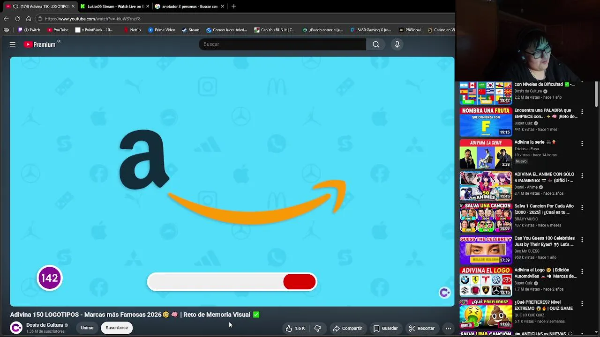This screenshot has width=600, height=337.
Task: Open Super Quiz channel under 'Encuentra una PALABRA'
Action: [x=524, y=123]
